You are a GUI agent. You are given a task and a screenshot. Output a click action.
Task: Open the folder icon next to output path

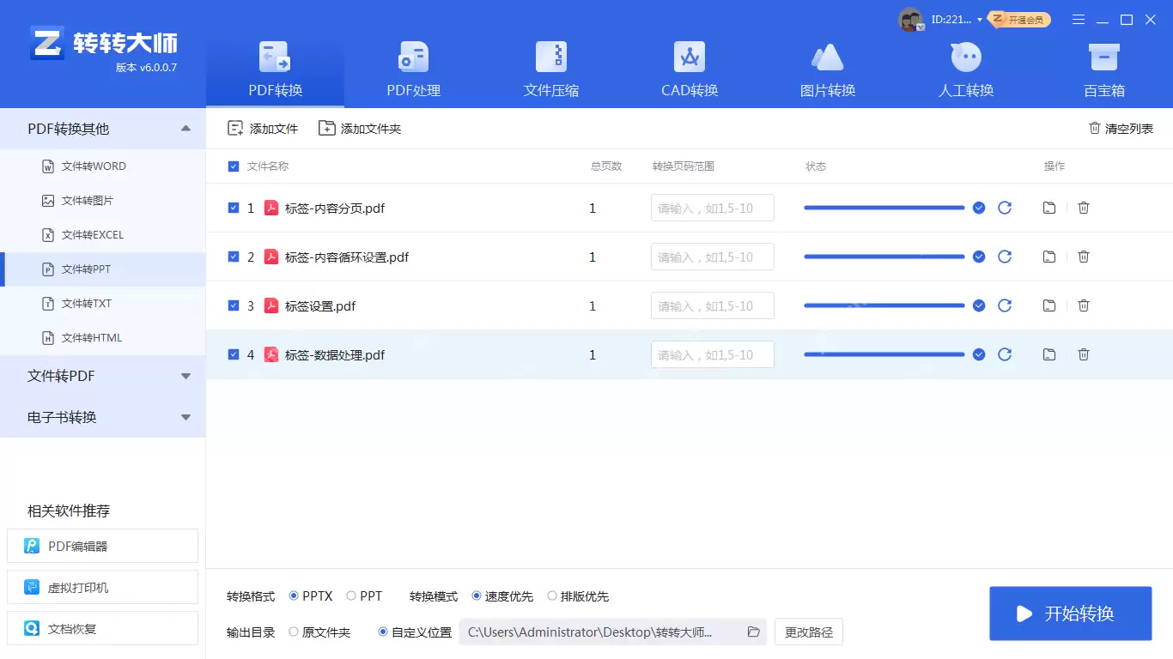(x=753, y=632)
